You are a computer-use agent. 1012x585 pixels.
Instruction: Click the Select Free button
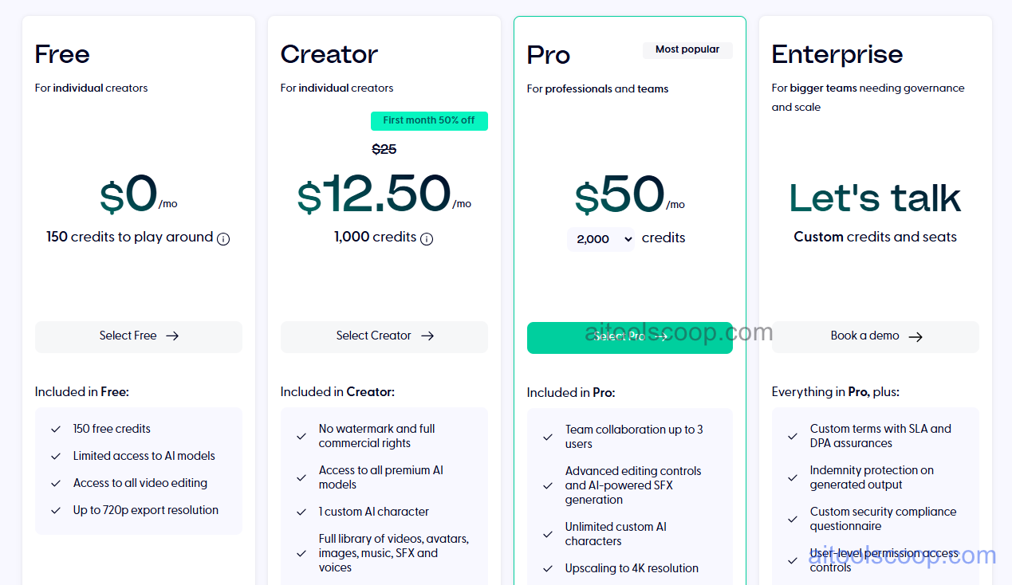138,336
